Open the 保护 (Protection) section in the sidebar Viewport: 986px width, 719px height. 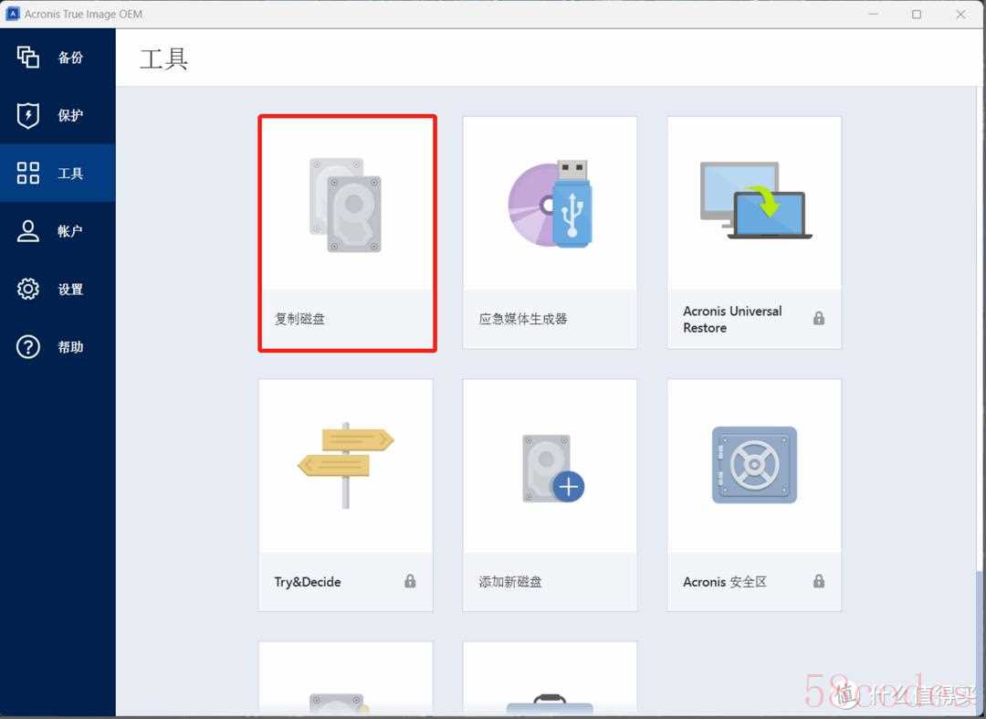(58, 115)
